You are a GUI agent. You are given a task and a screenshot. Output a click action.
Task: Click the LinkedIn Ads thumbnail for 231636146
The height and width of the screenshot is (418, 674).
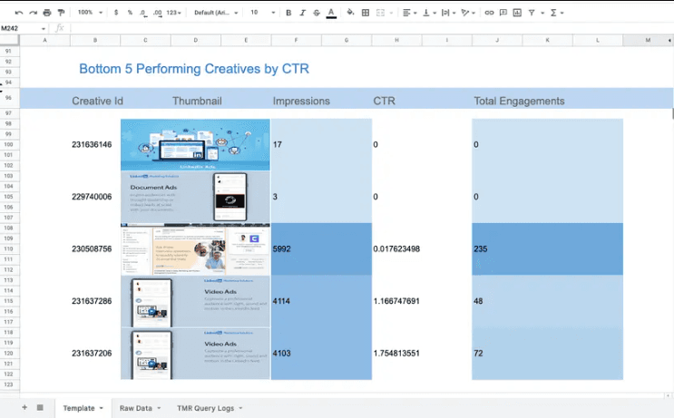195,145
